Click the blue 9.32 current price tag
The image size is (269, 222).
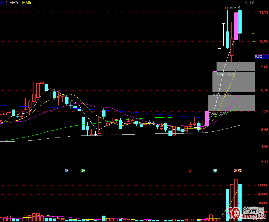(x=262, y=57)
